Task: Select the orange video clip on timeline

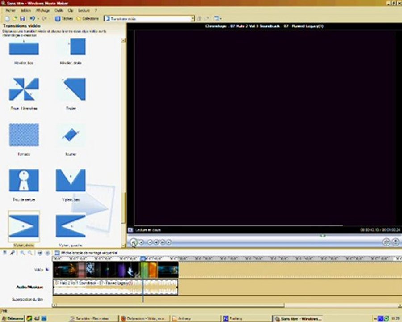Action: (x=153, y=270)
